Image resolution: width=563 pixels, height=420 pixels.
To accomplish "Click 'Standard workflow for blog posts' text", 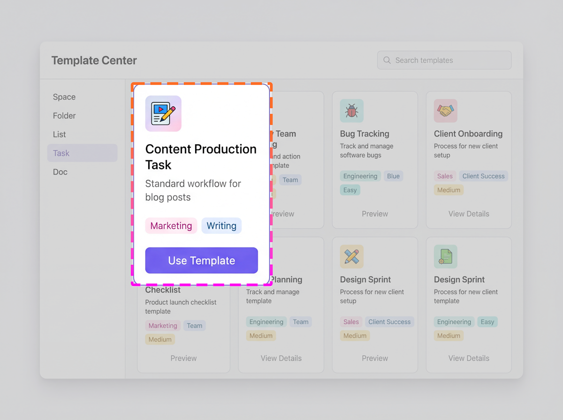I will pyautogui.click(x=193, y=190).
